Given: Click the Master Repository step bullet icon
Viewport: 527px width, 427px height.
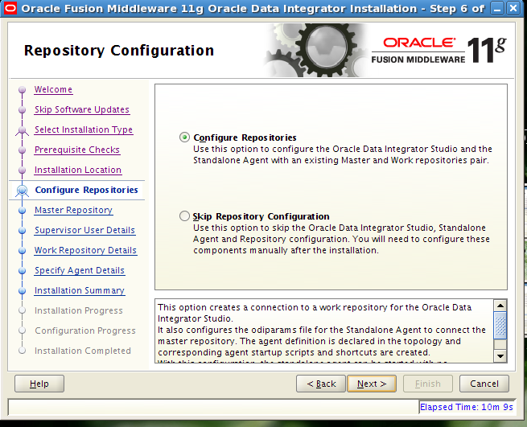Looking at the screenshot, I should click(23, 211).
